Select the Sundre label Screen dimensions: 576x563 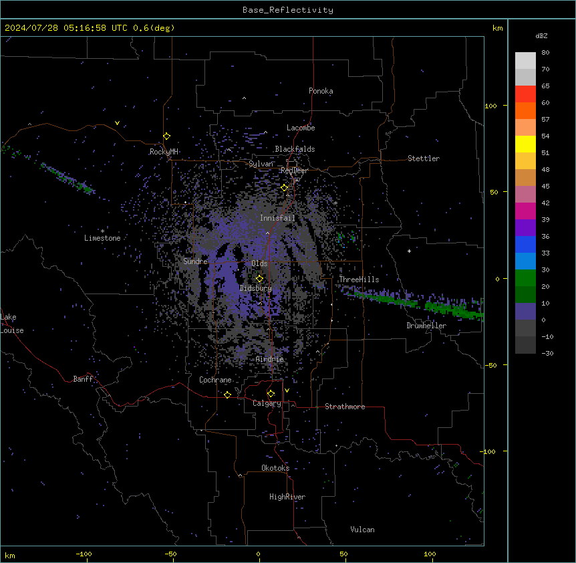[195, 261]
